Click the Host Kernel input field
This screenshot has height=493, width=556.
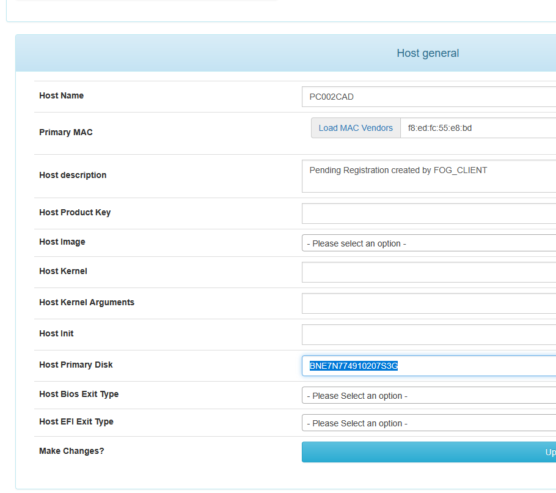point(429,272)
